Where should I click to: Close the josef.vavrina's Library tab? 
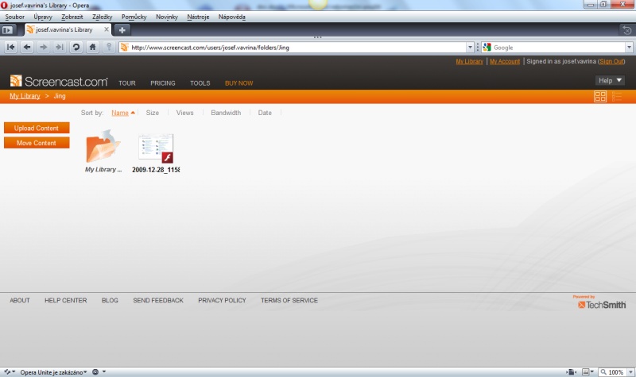tap(107, 29)
